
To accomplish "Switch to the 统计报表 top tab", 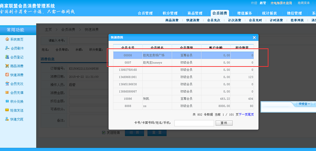I will pos(269,13).
